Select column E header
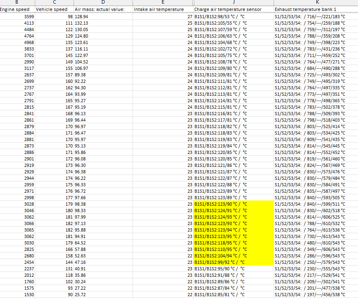The image size is (358, 299). (163, 2)
